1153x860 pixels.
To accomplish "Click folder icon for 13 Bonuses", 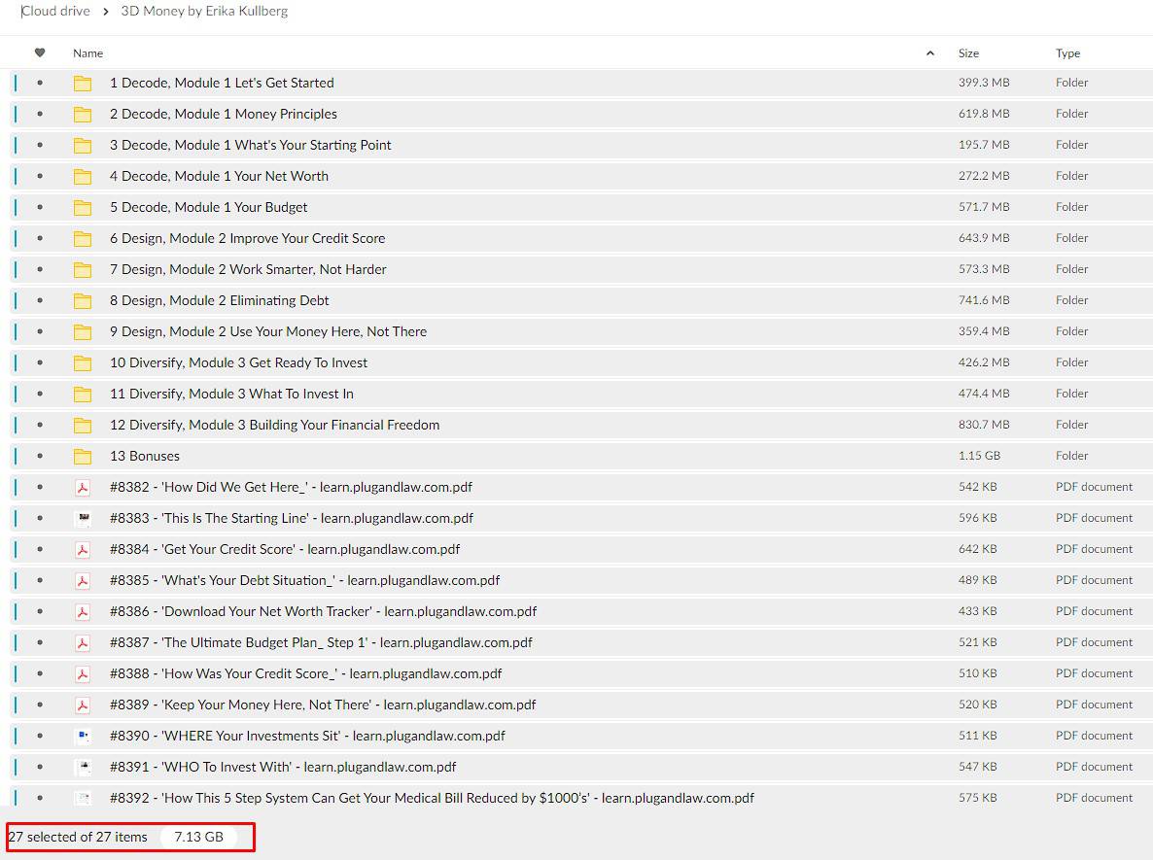I will point(83,456).
